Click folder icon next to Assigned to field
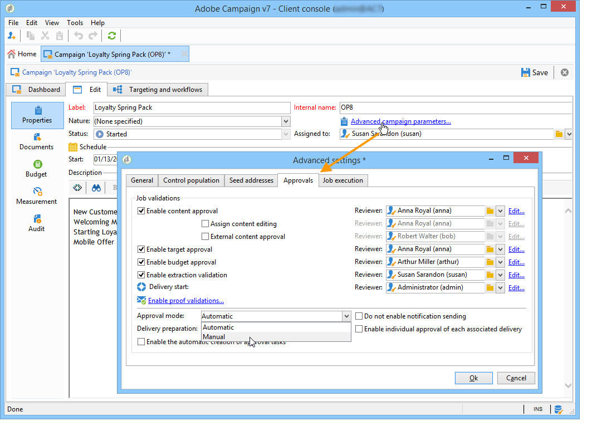597x436 pixels. click(x=559, y=134)
